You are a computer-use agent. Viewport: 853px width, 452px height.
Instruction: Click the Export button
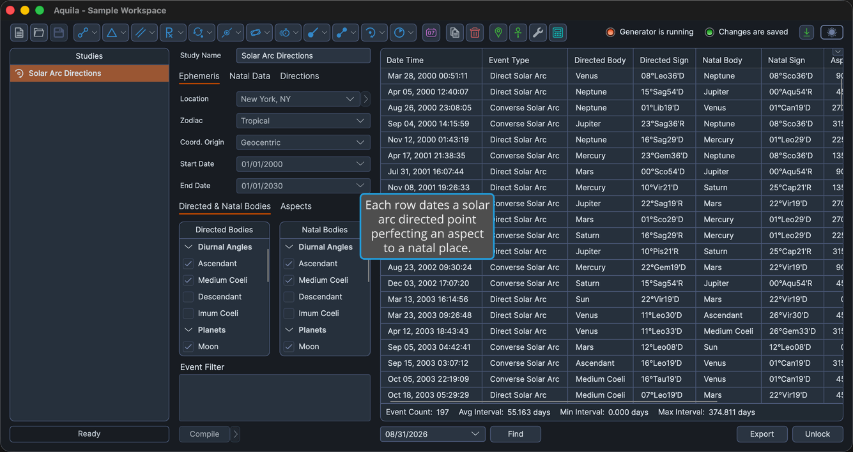coord(762,434)
